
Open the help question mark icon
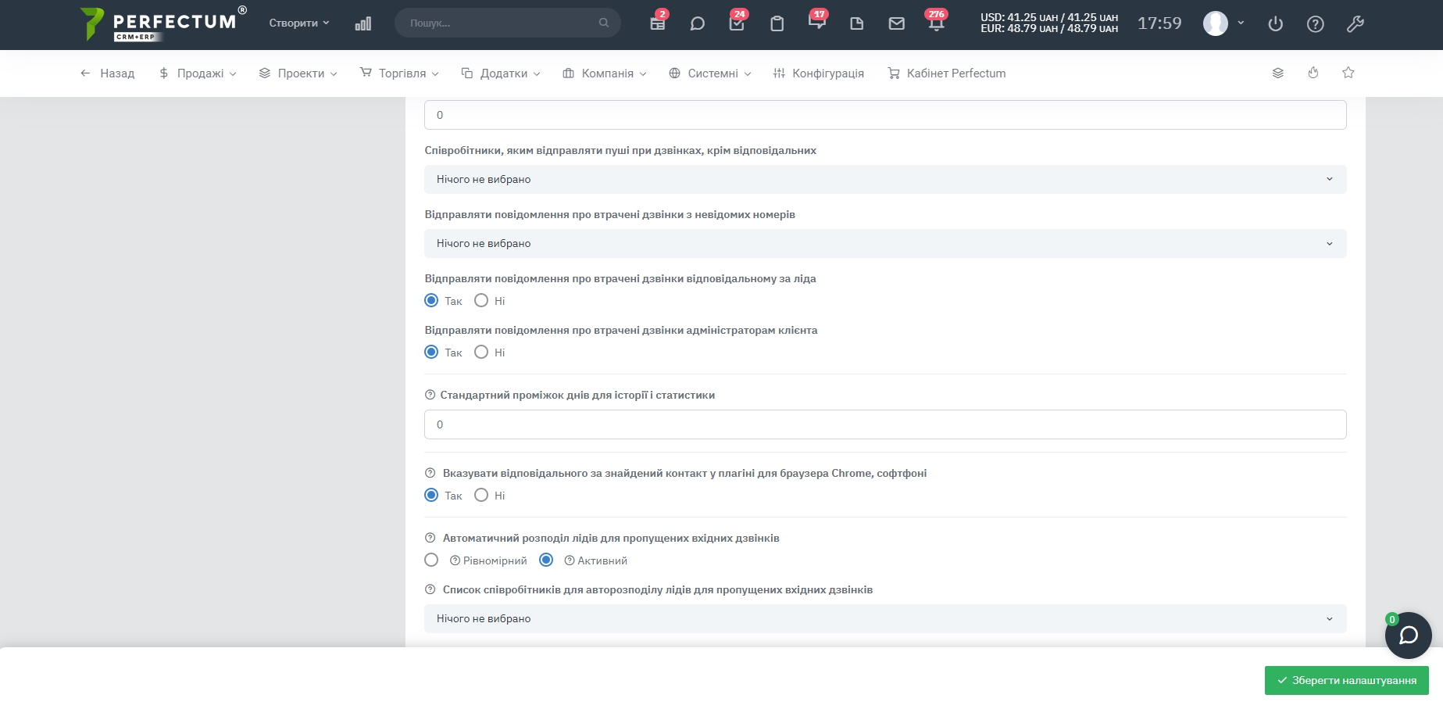tap(1315, 24)
